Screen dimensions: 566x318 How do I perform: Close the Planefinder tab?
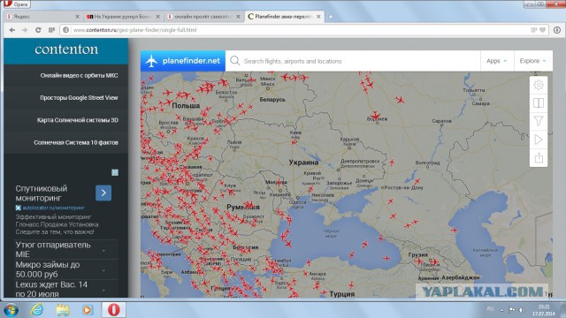pos(318,17)
